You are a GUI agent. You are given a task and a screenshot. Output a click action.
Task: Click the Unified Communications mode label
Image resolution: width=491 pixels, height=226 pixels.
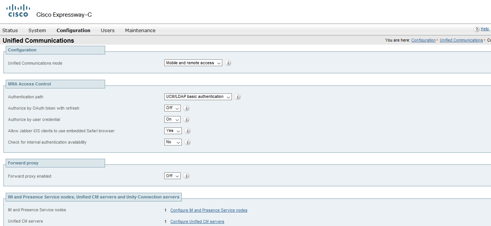click(35, 63)
